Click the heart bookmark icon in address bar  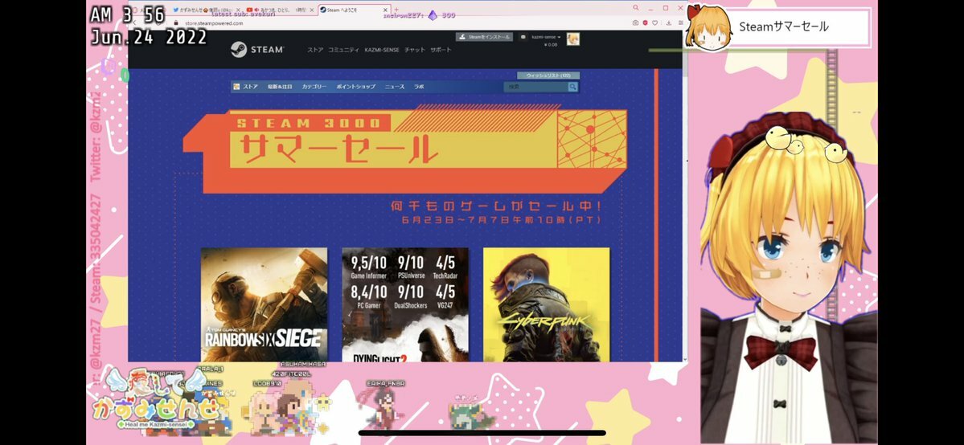pos(654,22)
